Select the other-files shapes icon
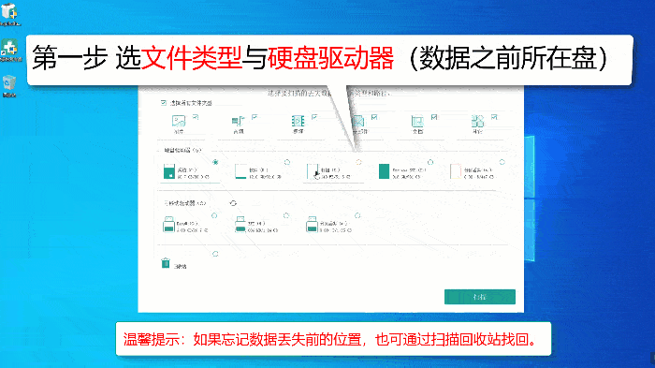655x368 pixels. click(477, 122)
